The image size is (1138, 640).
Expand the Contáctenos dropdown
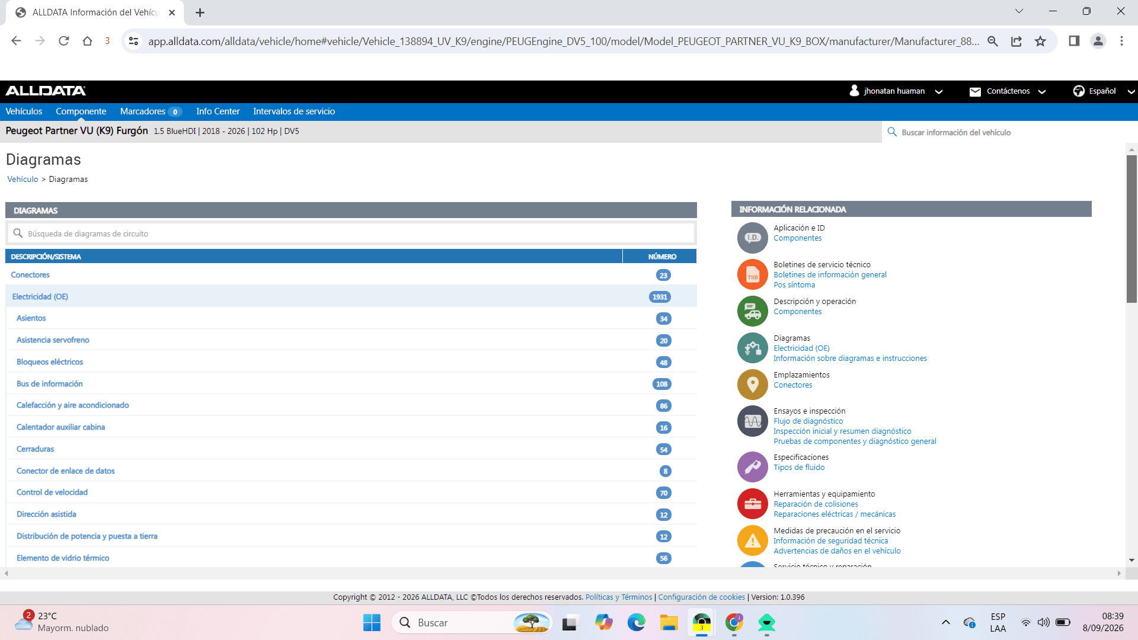pos(1008,91)
